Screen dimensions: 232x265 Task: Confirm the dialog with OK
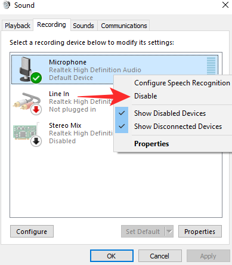tap(112, 256)
